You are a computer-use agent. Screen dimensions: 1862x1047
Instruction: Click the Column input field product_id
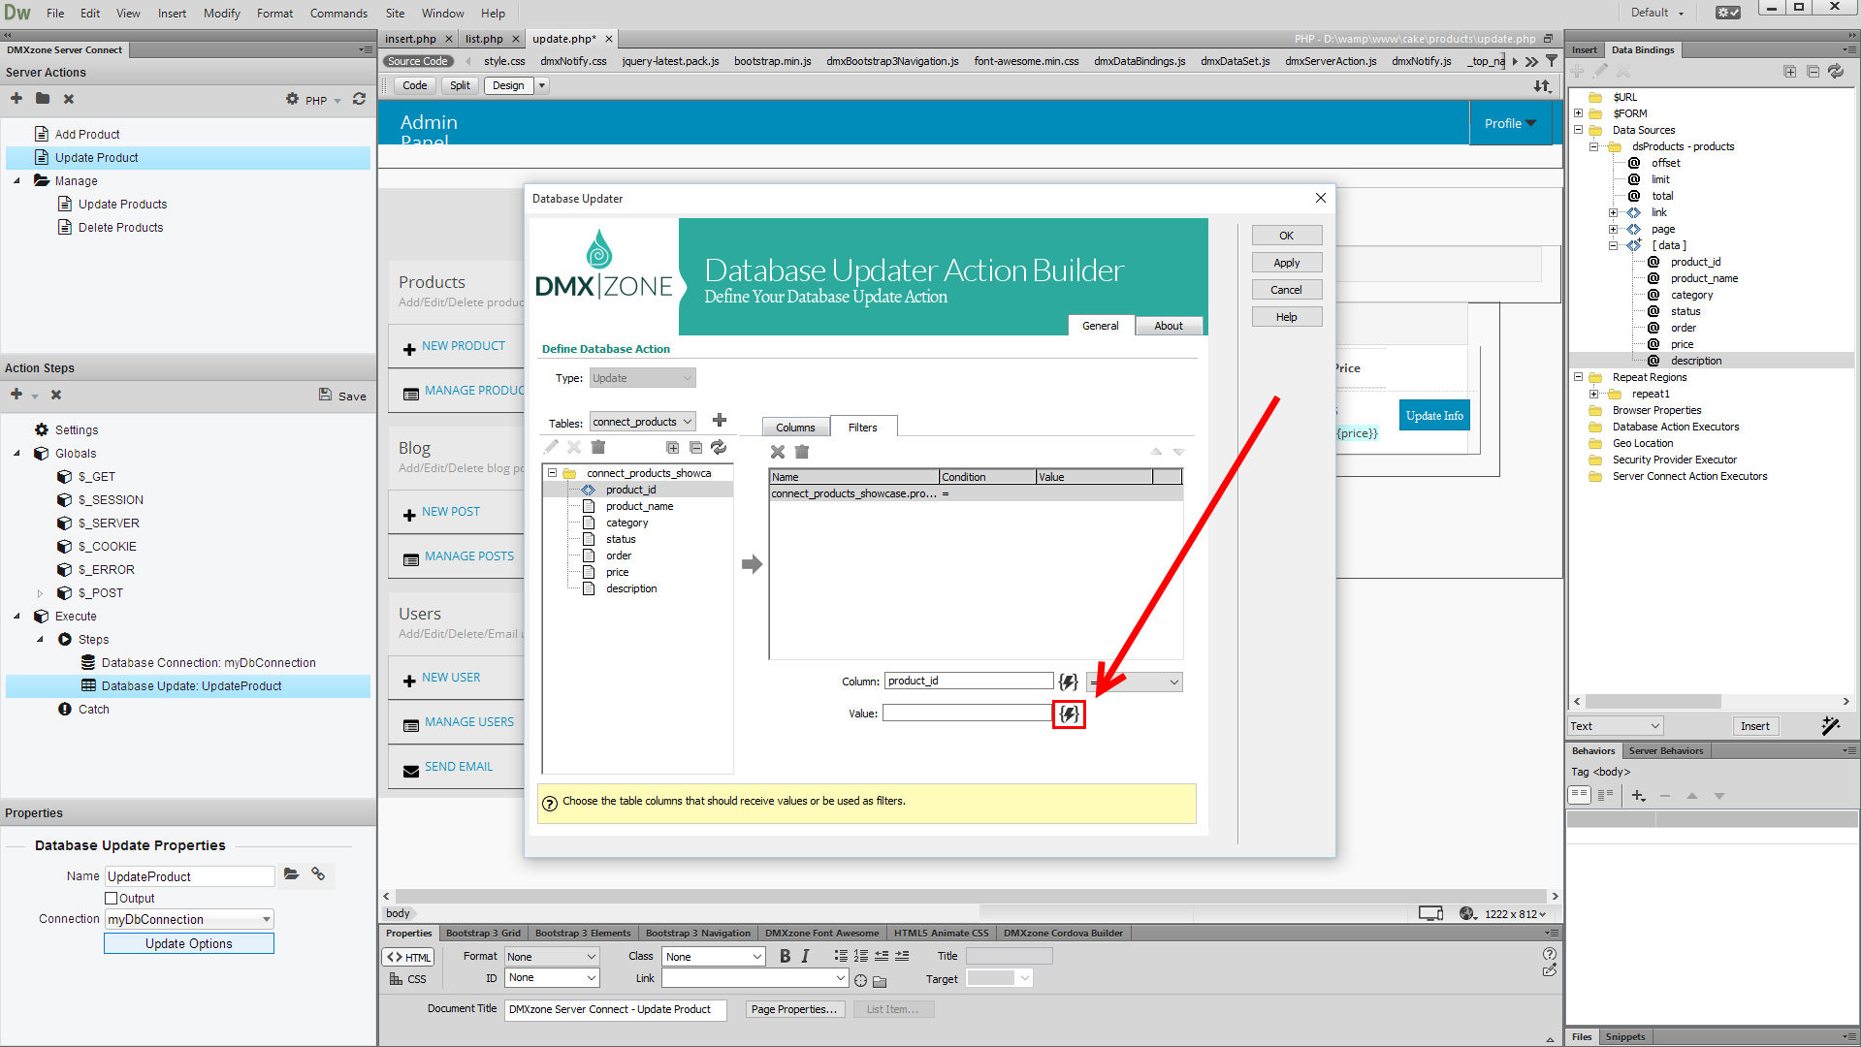[x=968, y=682]
